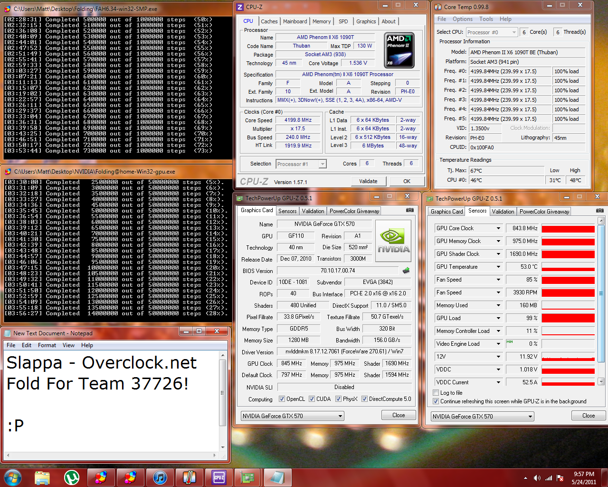Open Notepad Edit menu
Screen dimensions: 608x487
pyautogui.click(x=27, y=345)
